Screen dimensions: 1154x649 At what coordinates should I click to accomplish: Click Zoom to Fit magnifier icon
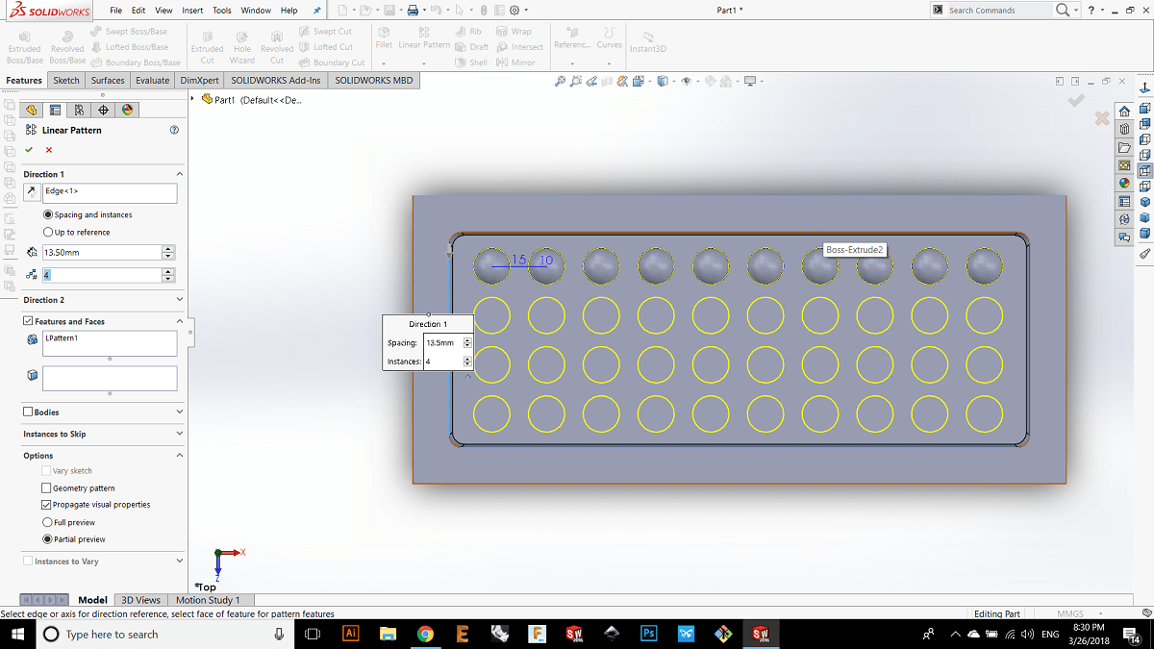pos(561,81)
